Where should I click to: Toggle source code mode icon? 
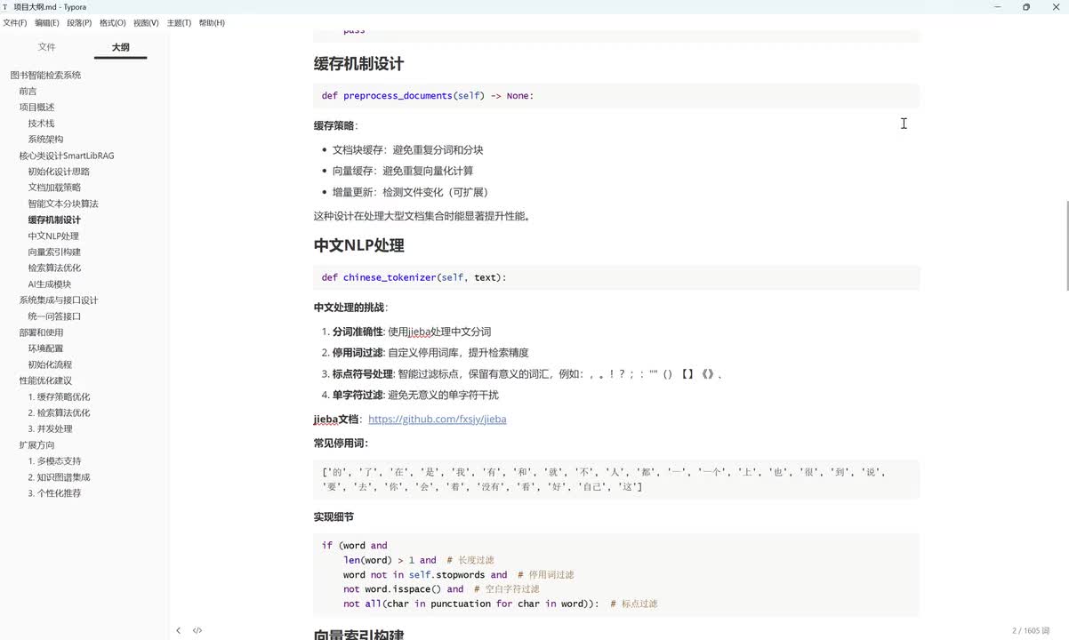[x=197, y=630]
